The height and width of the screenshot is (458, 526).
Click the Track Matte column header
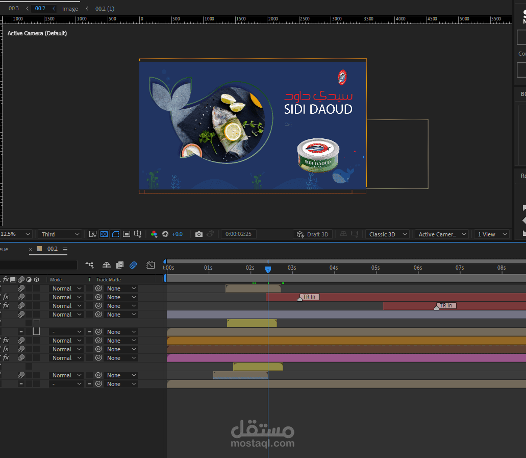(x=108, y=279)
